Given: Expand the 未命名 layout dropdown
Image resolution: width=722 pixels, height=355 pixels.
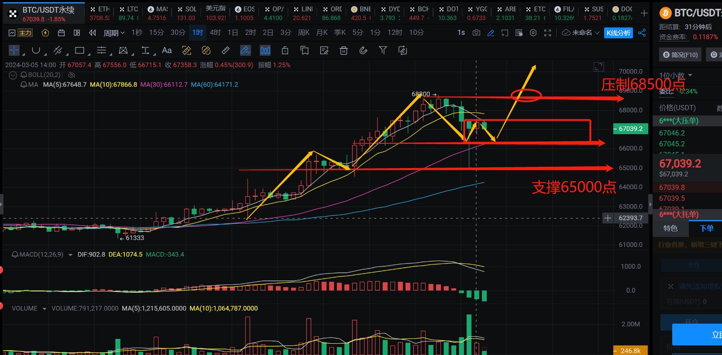Looking at the screenshot, I should tap(581, 33).
